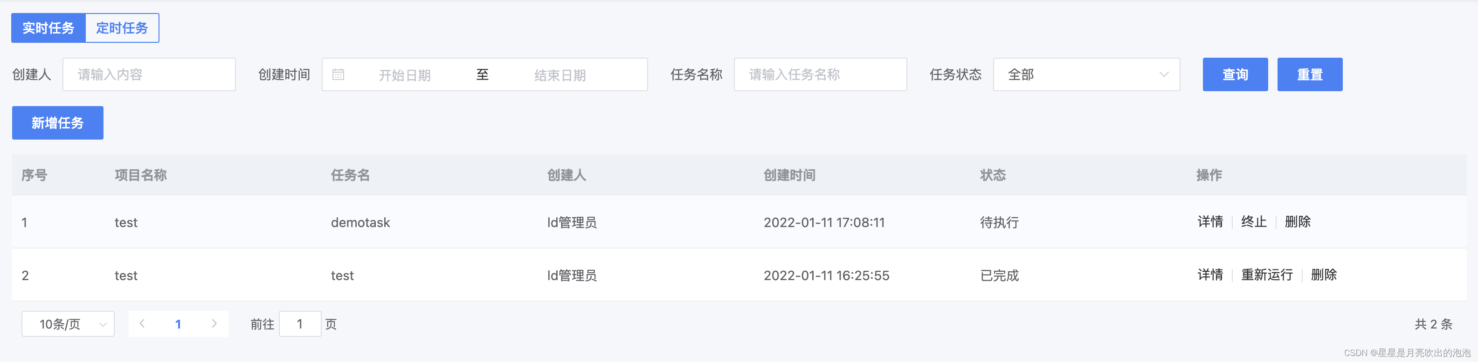This screenshot has height=362, width=1478.
Task: Select the 实时任务 tab
Action: (x=48, y=28)
